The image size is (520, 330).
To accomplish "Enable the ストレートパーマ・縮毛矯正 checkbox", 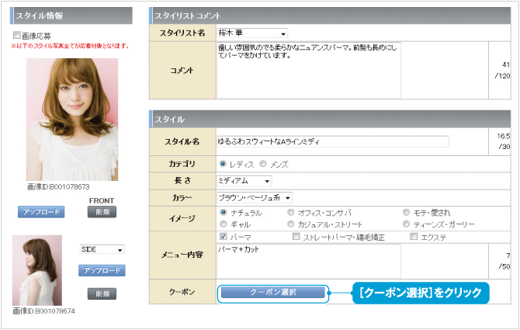I will 296,236.
